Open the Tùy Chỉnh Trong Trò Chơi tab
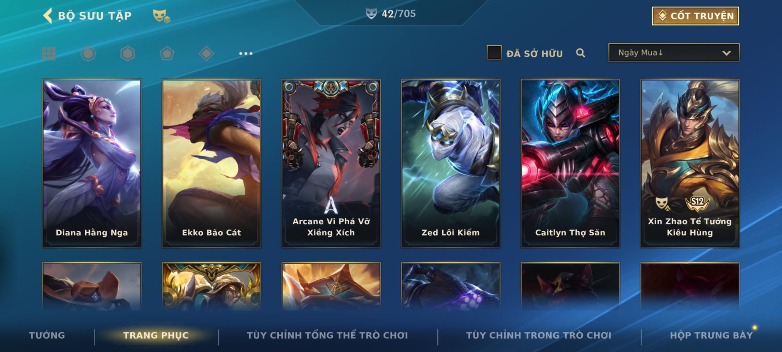The height and width of the screenshot is (352, 782). point(539,335)
